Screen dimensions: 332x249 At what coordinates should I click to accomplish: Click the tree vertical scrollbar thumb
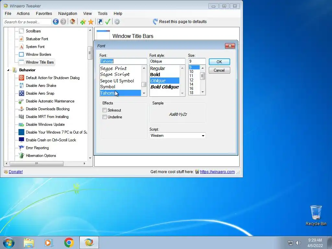(90, 53)
